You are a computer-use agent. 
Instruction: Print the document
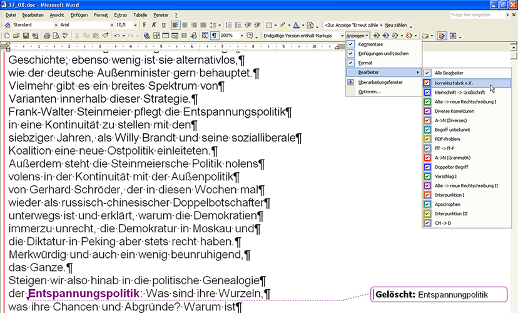click(x=47, y=35)
